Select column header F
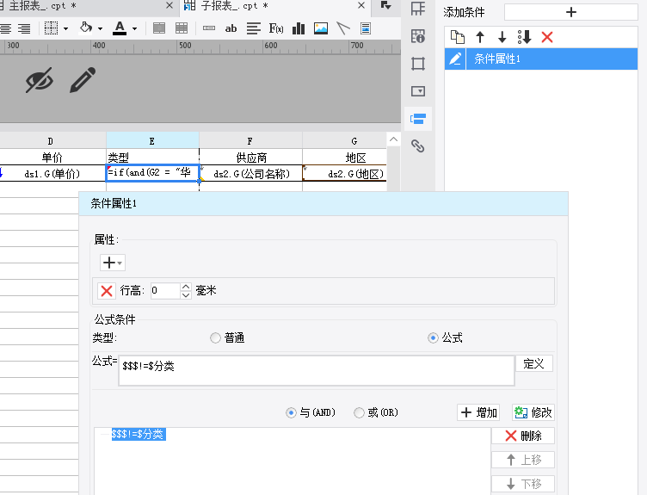Viewport: 647px width, 495px height. click(x=250, y=141)
